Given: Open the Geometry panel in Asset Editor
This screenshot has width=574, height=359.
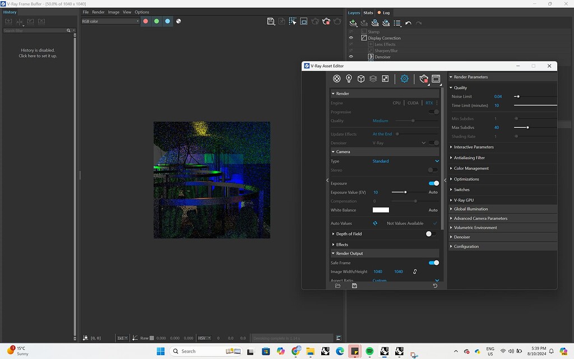Looking at the screenshot, I should point(361,79).
